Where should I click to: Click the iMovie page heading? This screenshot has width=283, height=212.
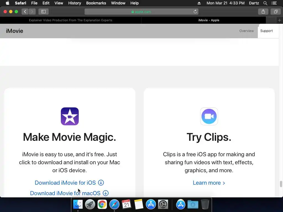[x=14, y=31]
